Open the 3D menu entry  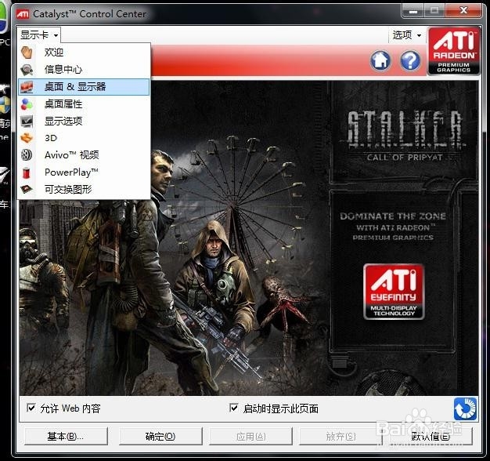(84, 138)
